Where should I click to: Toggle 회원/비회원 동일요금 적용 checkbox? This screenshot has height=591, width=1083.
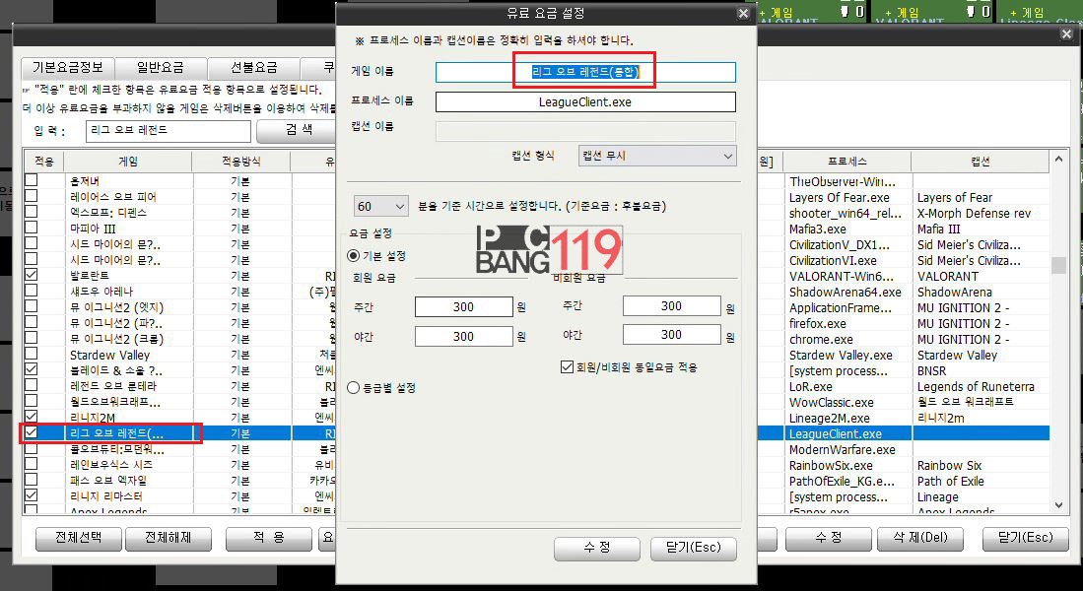click(567, 367)
